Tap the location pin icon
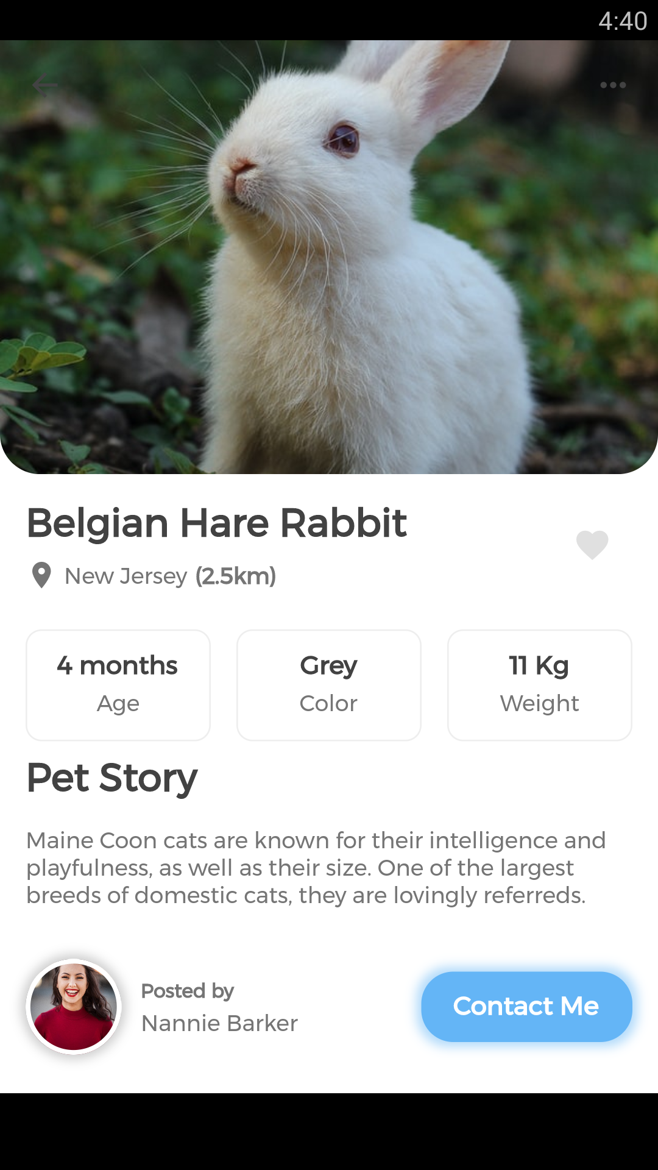Viewport: 658px width, 1170px height. coord(41,575)
